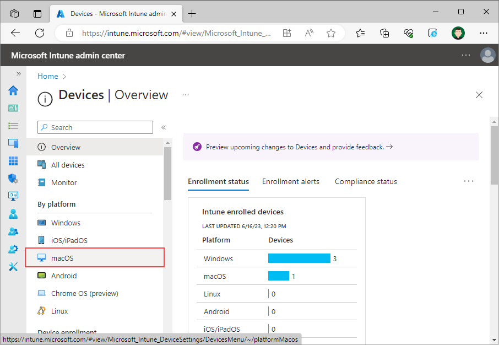The width and height of the screenshot is (499, 345).
Task: Toggle the vertical tabs icon
Action: [x=37, y=14]
